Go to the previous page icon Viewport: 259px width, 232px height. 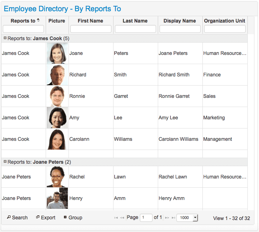click(122, 218)
